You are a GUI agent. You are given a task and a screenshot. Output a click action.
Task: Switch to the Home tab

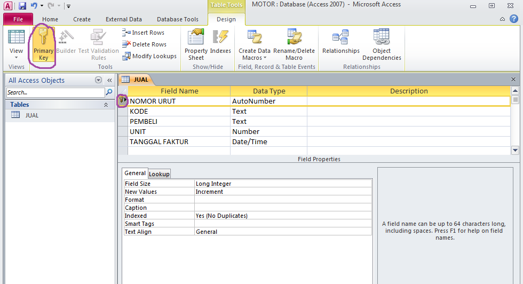(x=50, y=19)
